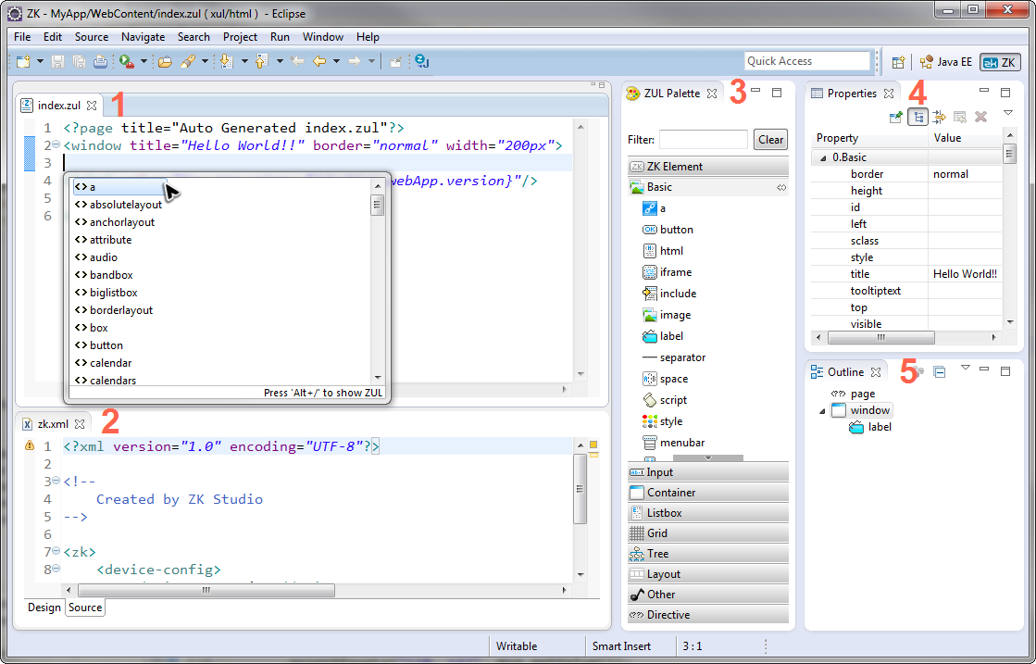Open the File menu
The height and width of the screenshot is (664, 1036).
click(x=22, y=37)
